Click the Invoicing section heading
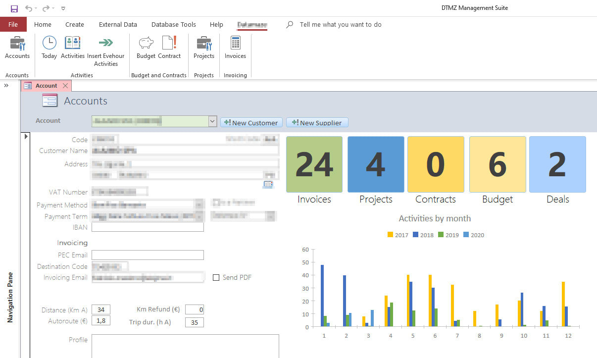Screen dimensions: 597x358 pyautogui.click(x=72, y=243)
